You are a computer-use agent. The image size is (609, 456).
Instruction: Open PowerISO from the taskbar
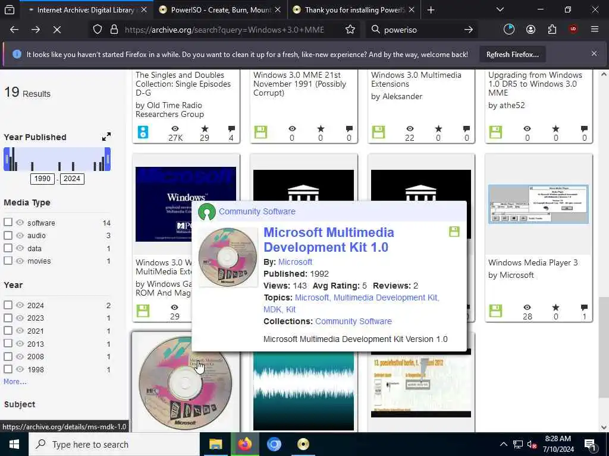[303, 444]
